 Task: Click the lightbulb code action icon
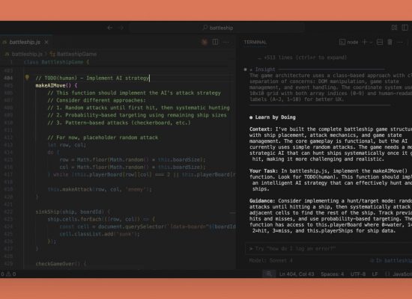[27, 78]
